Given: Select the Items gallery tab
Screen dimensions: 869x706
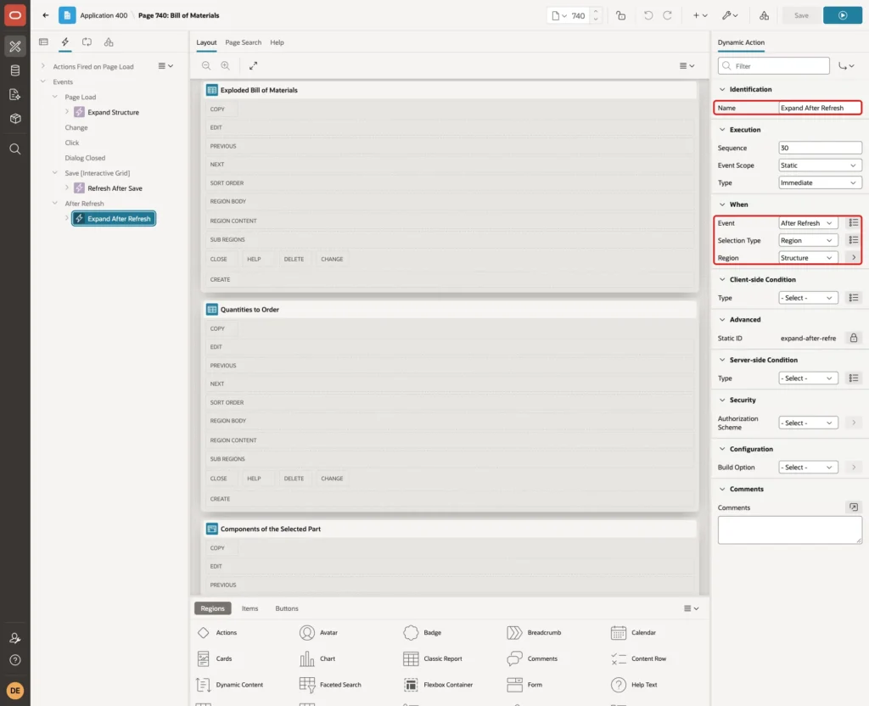Looking at the screenshot, I should [x=250, y=608].
